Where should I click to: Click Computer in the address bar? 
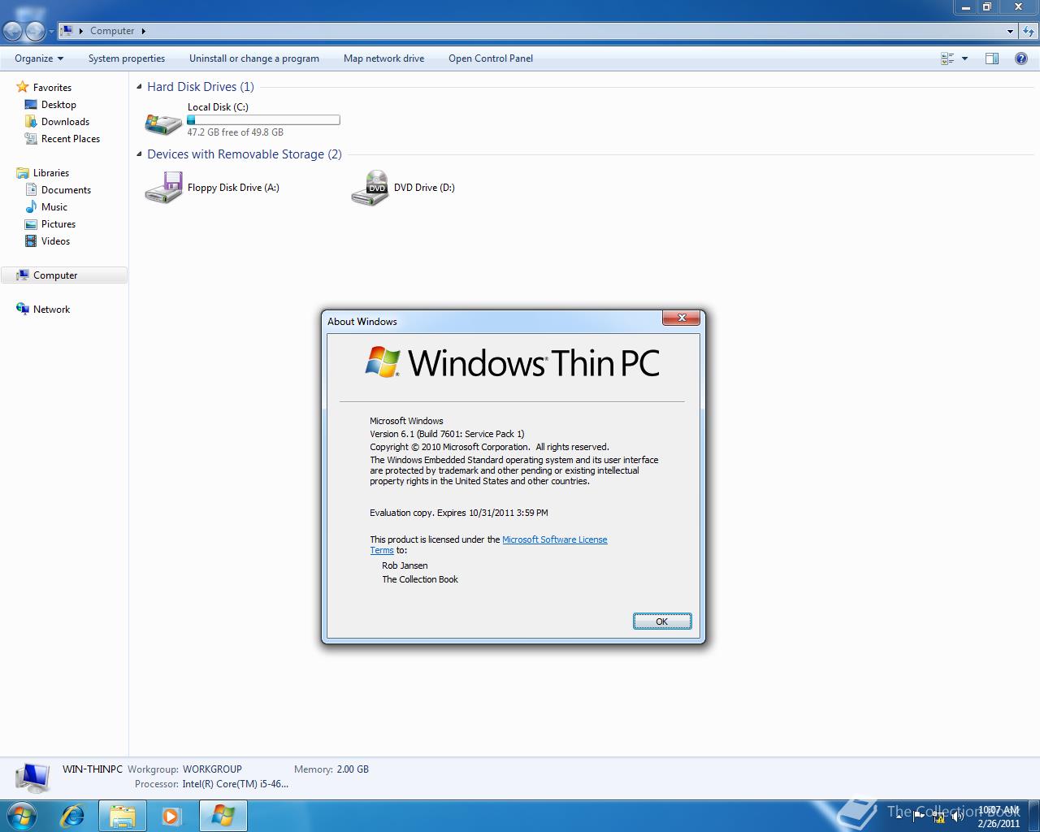[112, 31]
